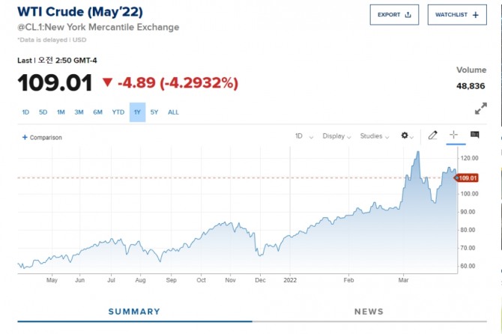Expand chart to fullscreen
Viewport: 502px width, 334px height.
pos(481,109)
